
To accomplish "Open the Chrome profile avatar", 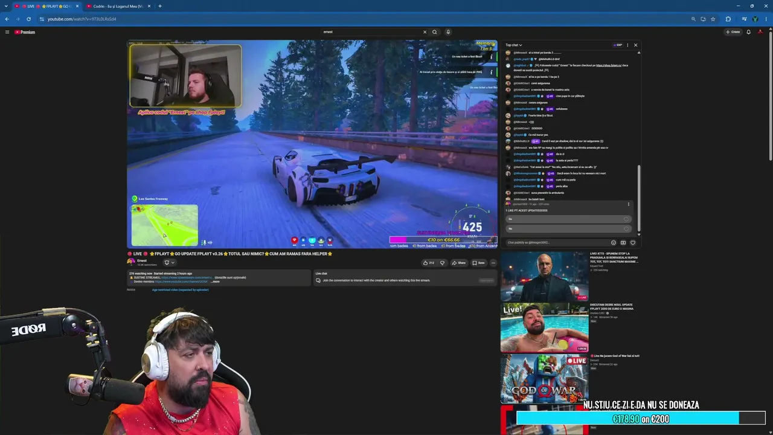I will click(755, 19).
